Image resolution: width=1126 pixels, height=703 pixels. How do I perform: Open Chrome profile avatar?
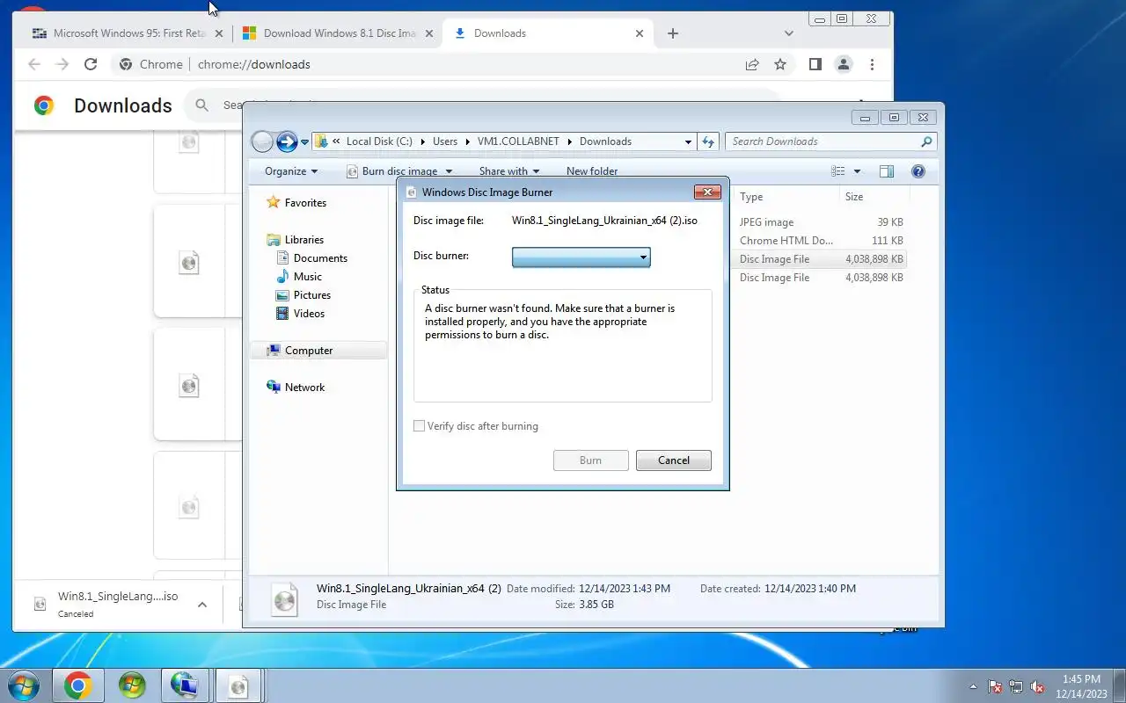(844, 64)
